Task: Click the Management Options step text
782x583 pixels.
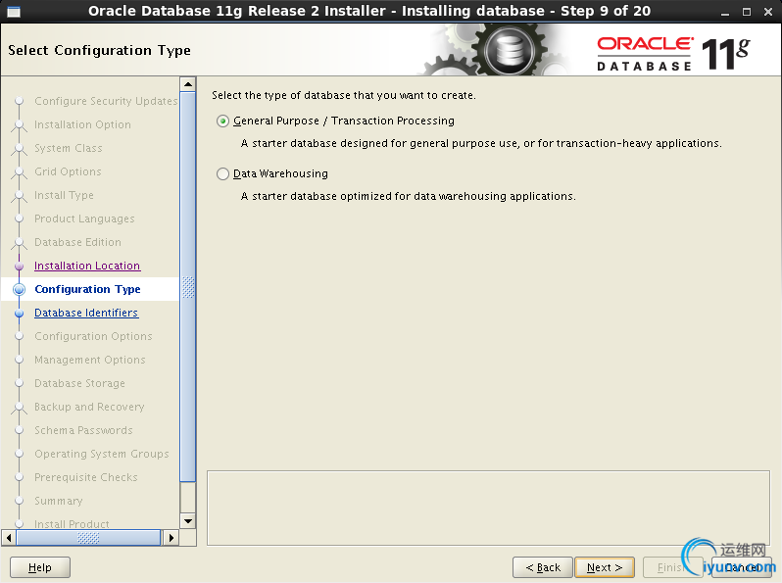Action: coord(90,360)
